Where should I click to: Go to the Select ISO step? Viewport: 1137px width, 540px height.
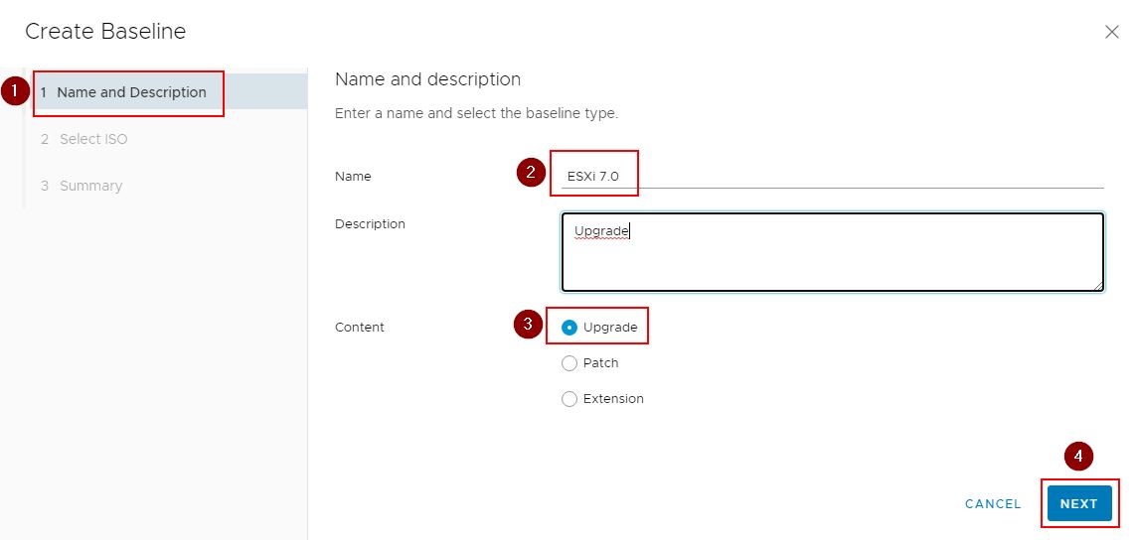pos(93,139)
